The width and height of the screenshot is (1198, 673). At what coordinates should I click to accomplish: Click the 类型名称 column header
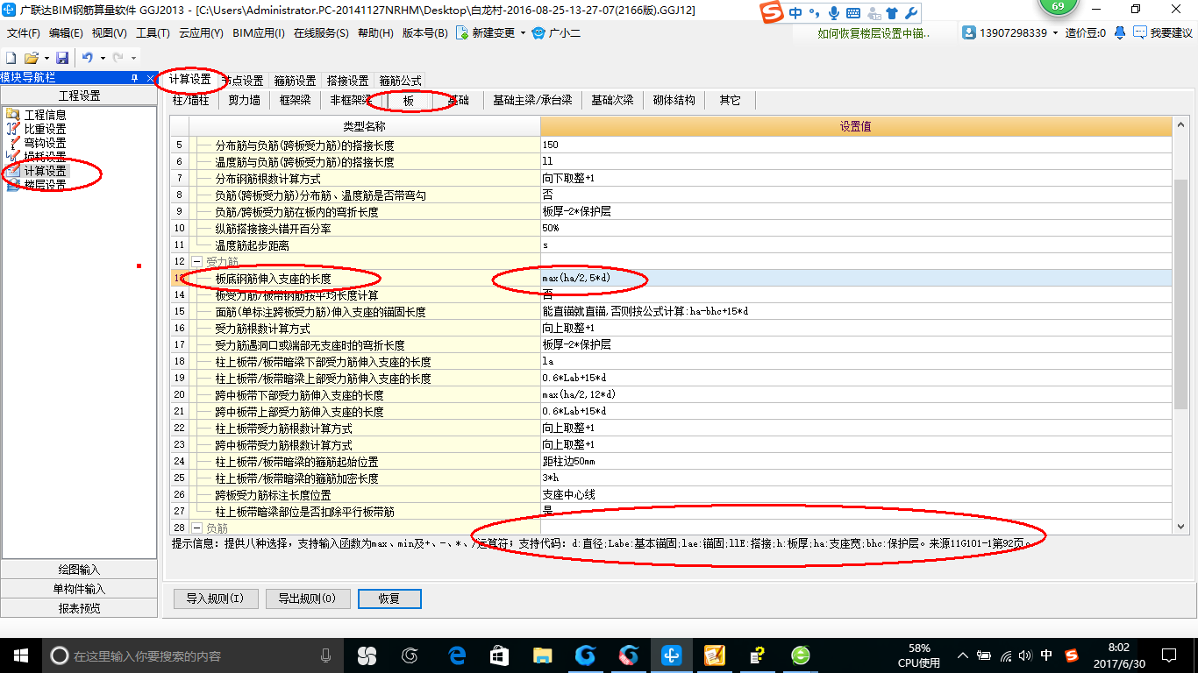point(364,127)
